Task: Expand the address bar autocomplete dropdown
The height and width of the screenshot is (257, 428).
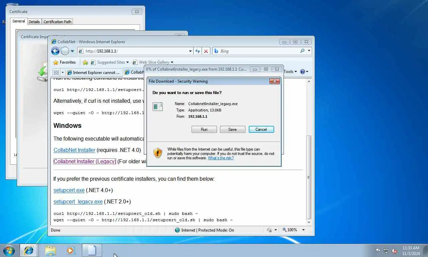Action: pos(190,51)
